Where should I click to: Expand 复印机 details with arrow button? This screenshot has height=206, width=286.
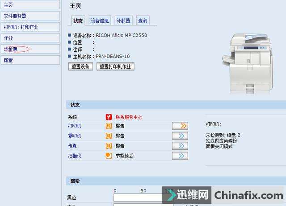180,136
